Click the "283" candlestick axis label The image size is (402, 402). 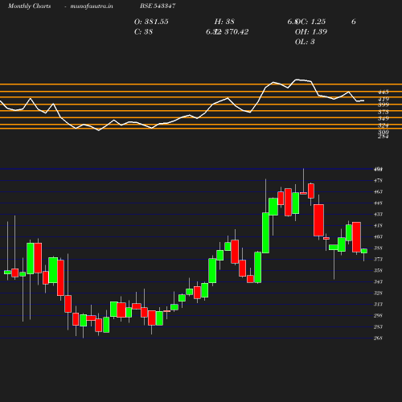point(378,327)
